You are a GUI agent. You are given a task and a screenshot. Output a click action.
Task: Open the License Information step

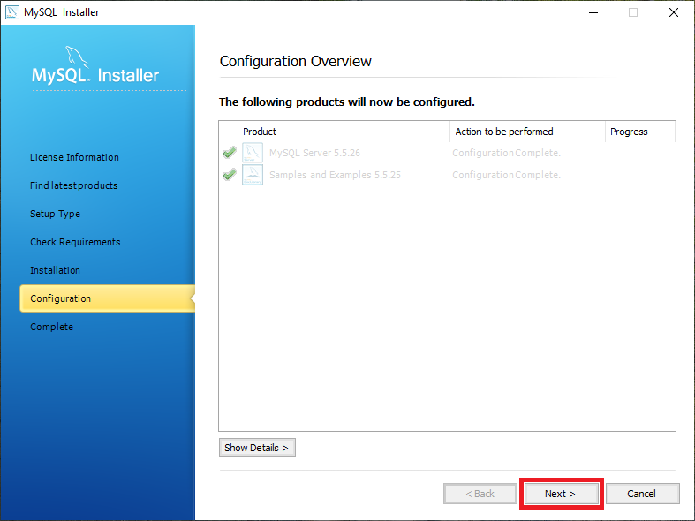(x=74, y=157)
